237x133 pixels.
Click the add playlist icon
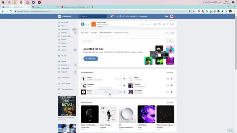click(x=167, y=33)
